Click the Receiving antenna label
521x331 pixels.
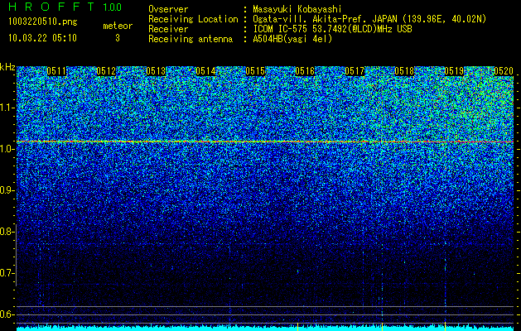click(191, 39)
